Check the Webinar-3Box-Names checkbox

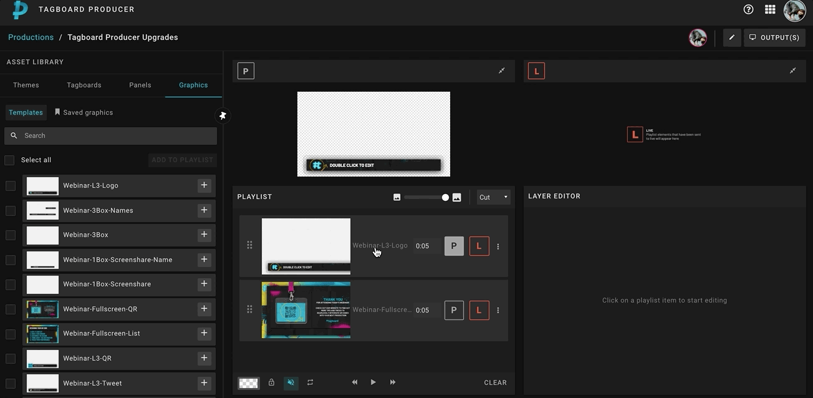tap(11, 211)
